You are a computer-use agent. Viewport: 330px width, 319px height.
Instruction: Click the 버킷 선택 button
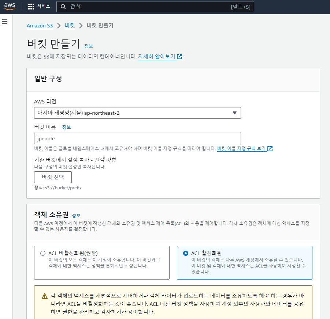(x=53, y=177)
